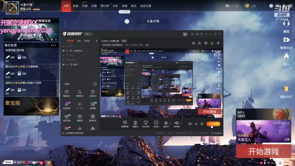This screenshot has height=166, width=295.
Task: Click the gift box icon in room header
Action: pos(194,43)
